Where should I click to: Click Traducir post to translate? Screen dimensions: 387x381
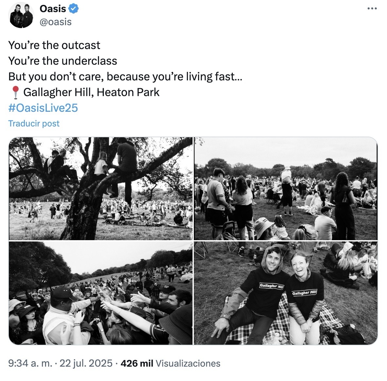tap(34, 124)
